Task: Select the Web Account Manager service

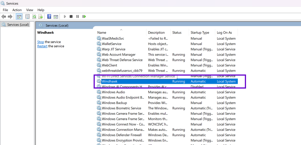Action: pyautogui.click(x=119, y=54)
